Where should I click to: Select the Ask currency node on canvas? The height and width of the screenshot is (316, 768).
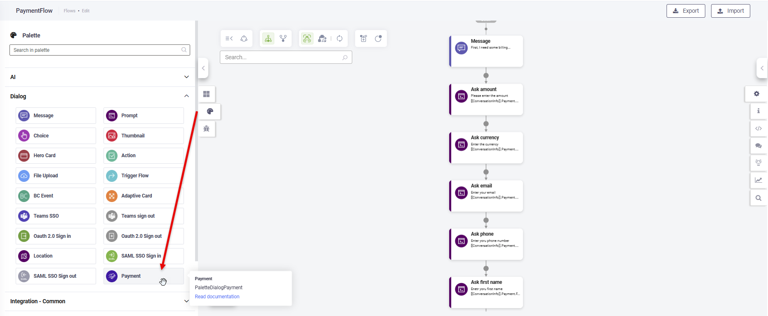point(486,148)
